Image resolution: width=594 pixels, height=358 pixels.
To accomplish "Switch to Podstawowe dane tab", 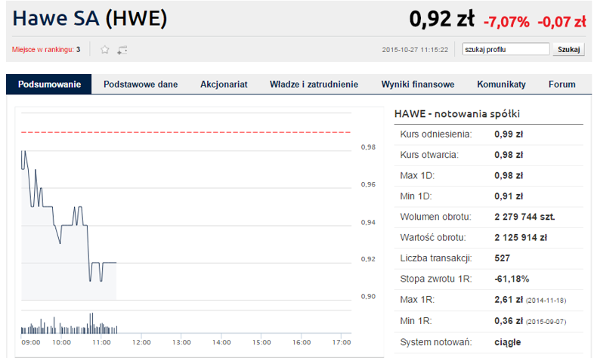I will [x=141, y=84].
